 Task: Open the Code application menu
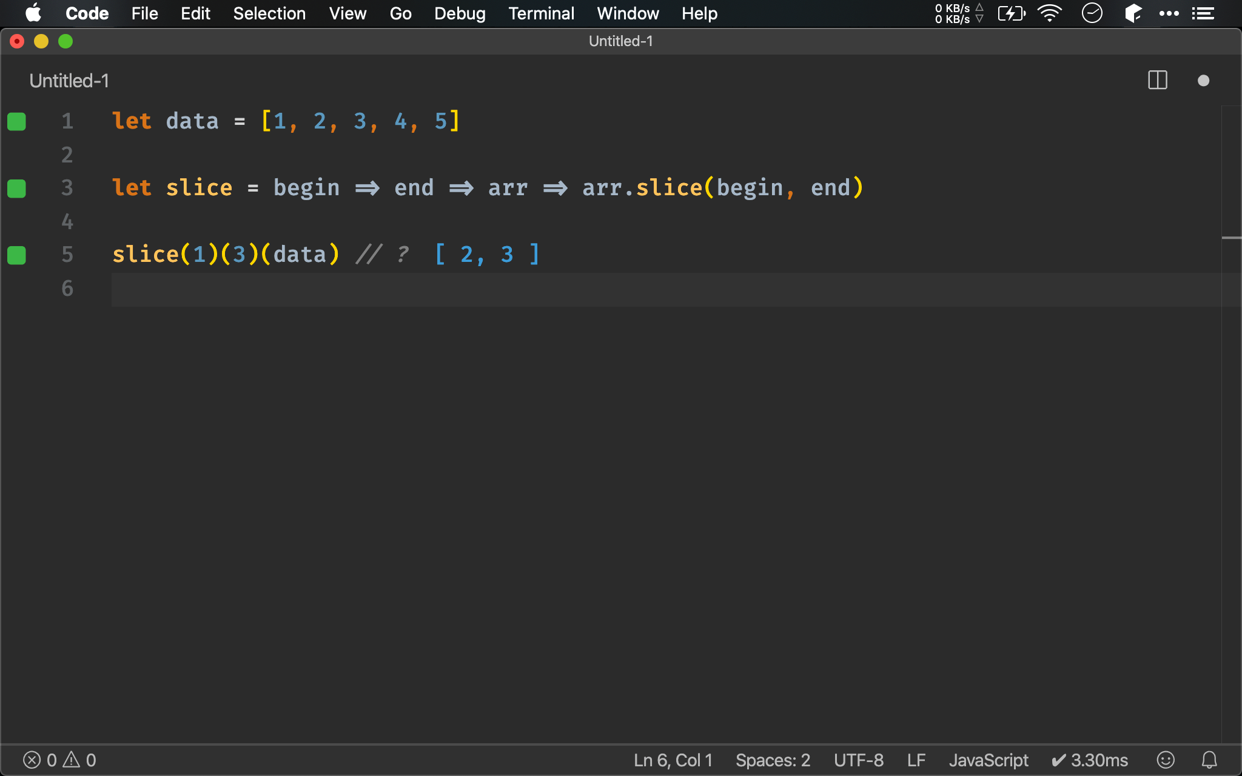87,13
